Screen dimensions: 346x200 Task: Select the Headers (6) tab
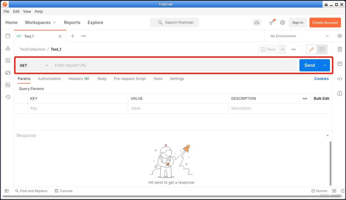click(x=79, y=79)
